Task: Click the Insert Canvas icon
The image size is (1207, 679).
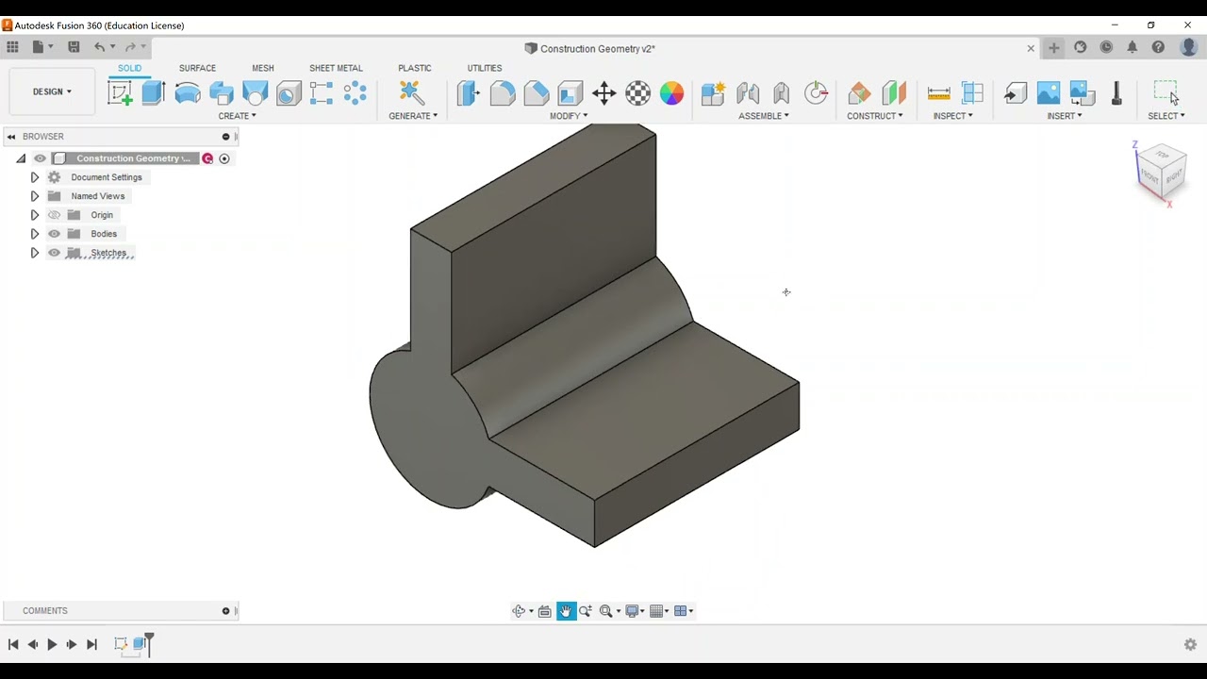Action: 1083,92
